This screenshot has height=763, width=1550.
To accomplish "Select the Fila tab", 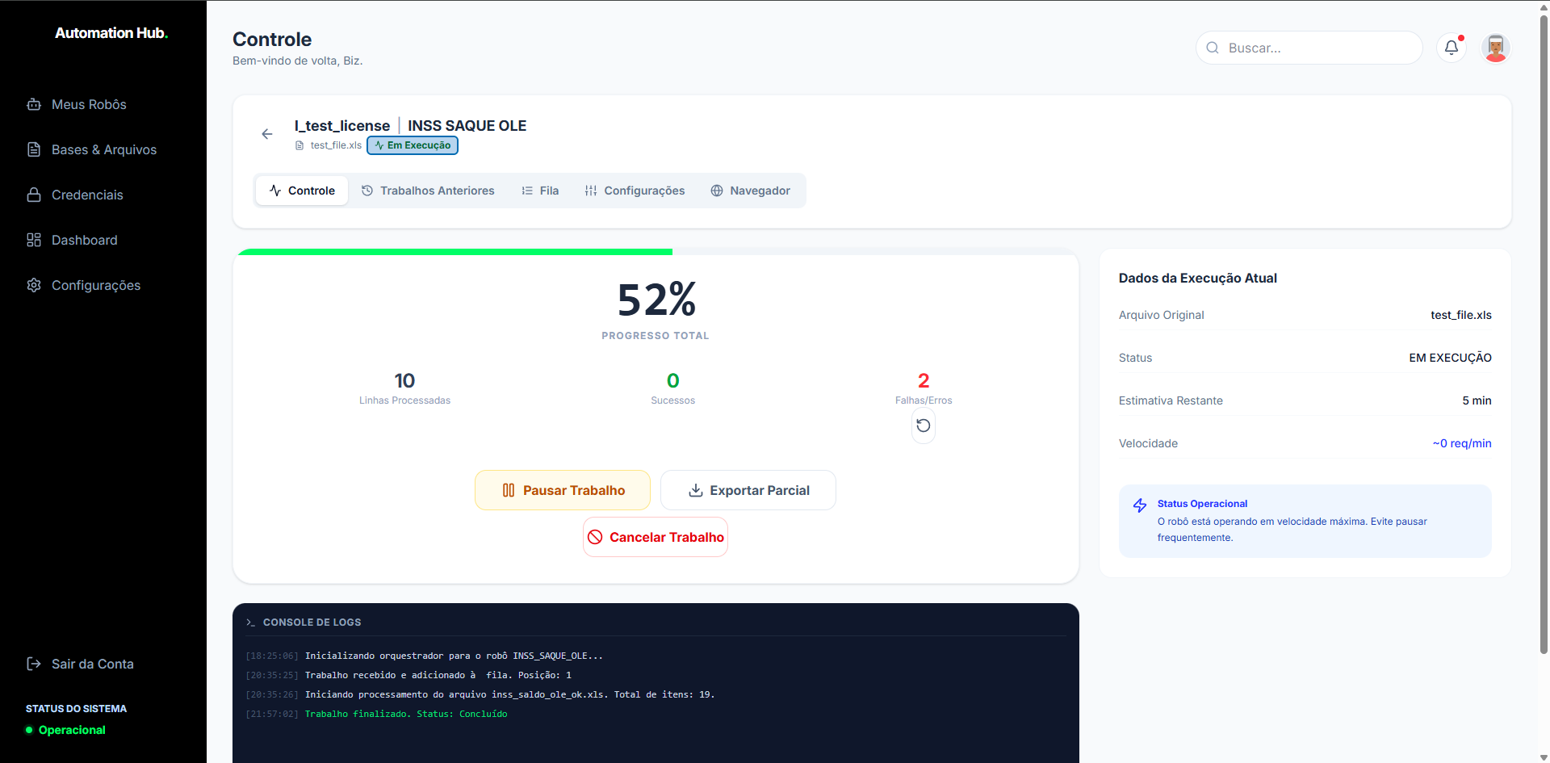I will 540,191.
